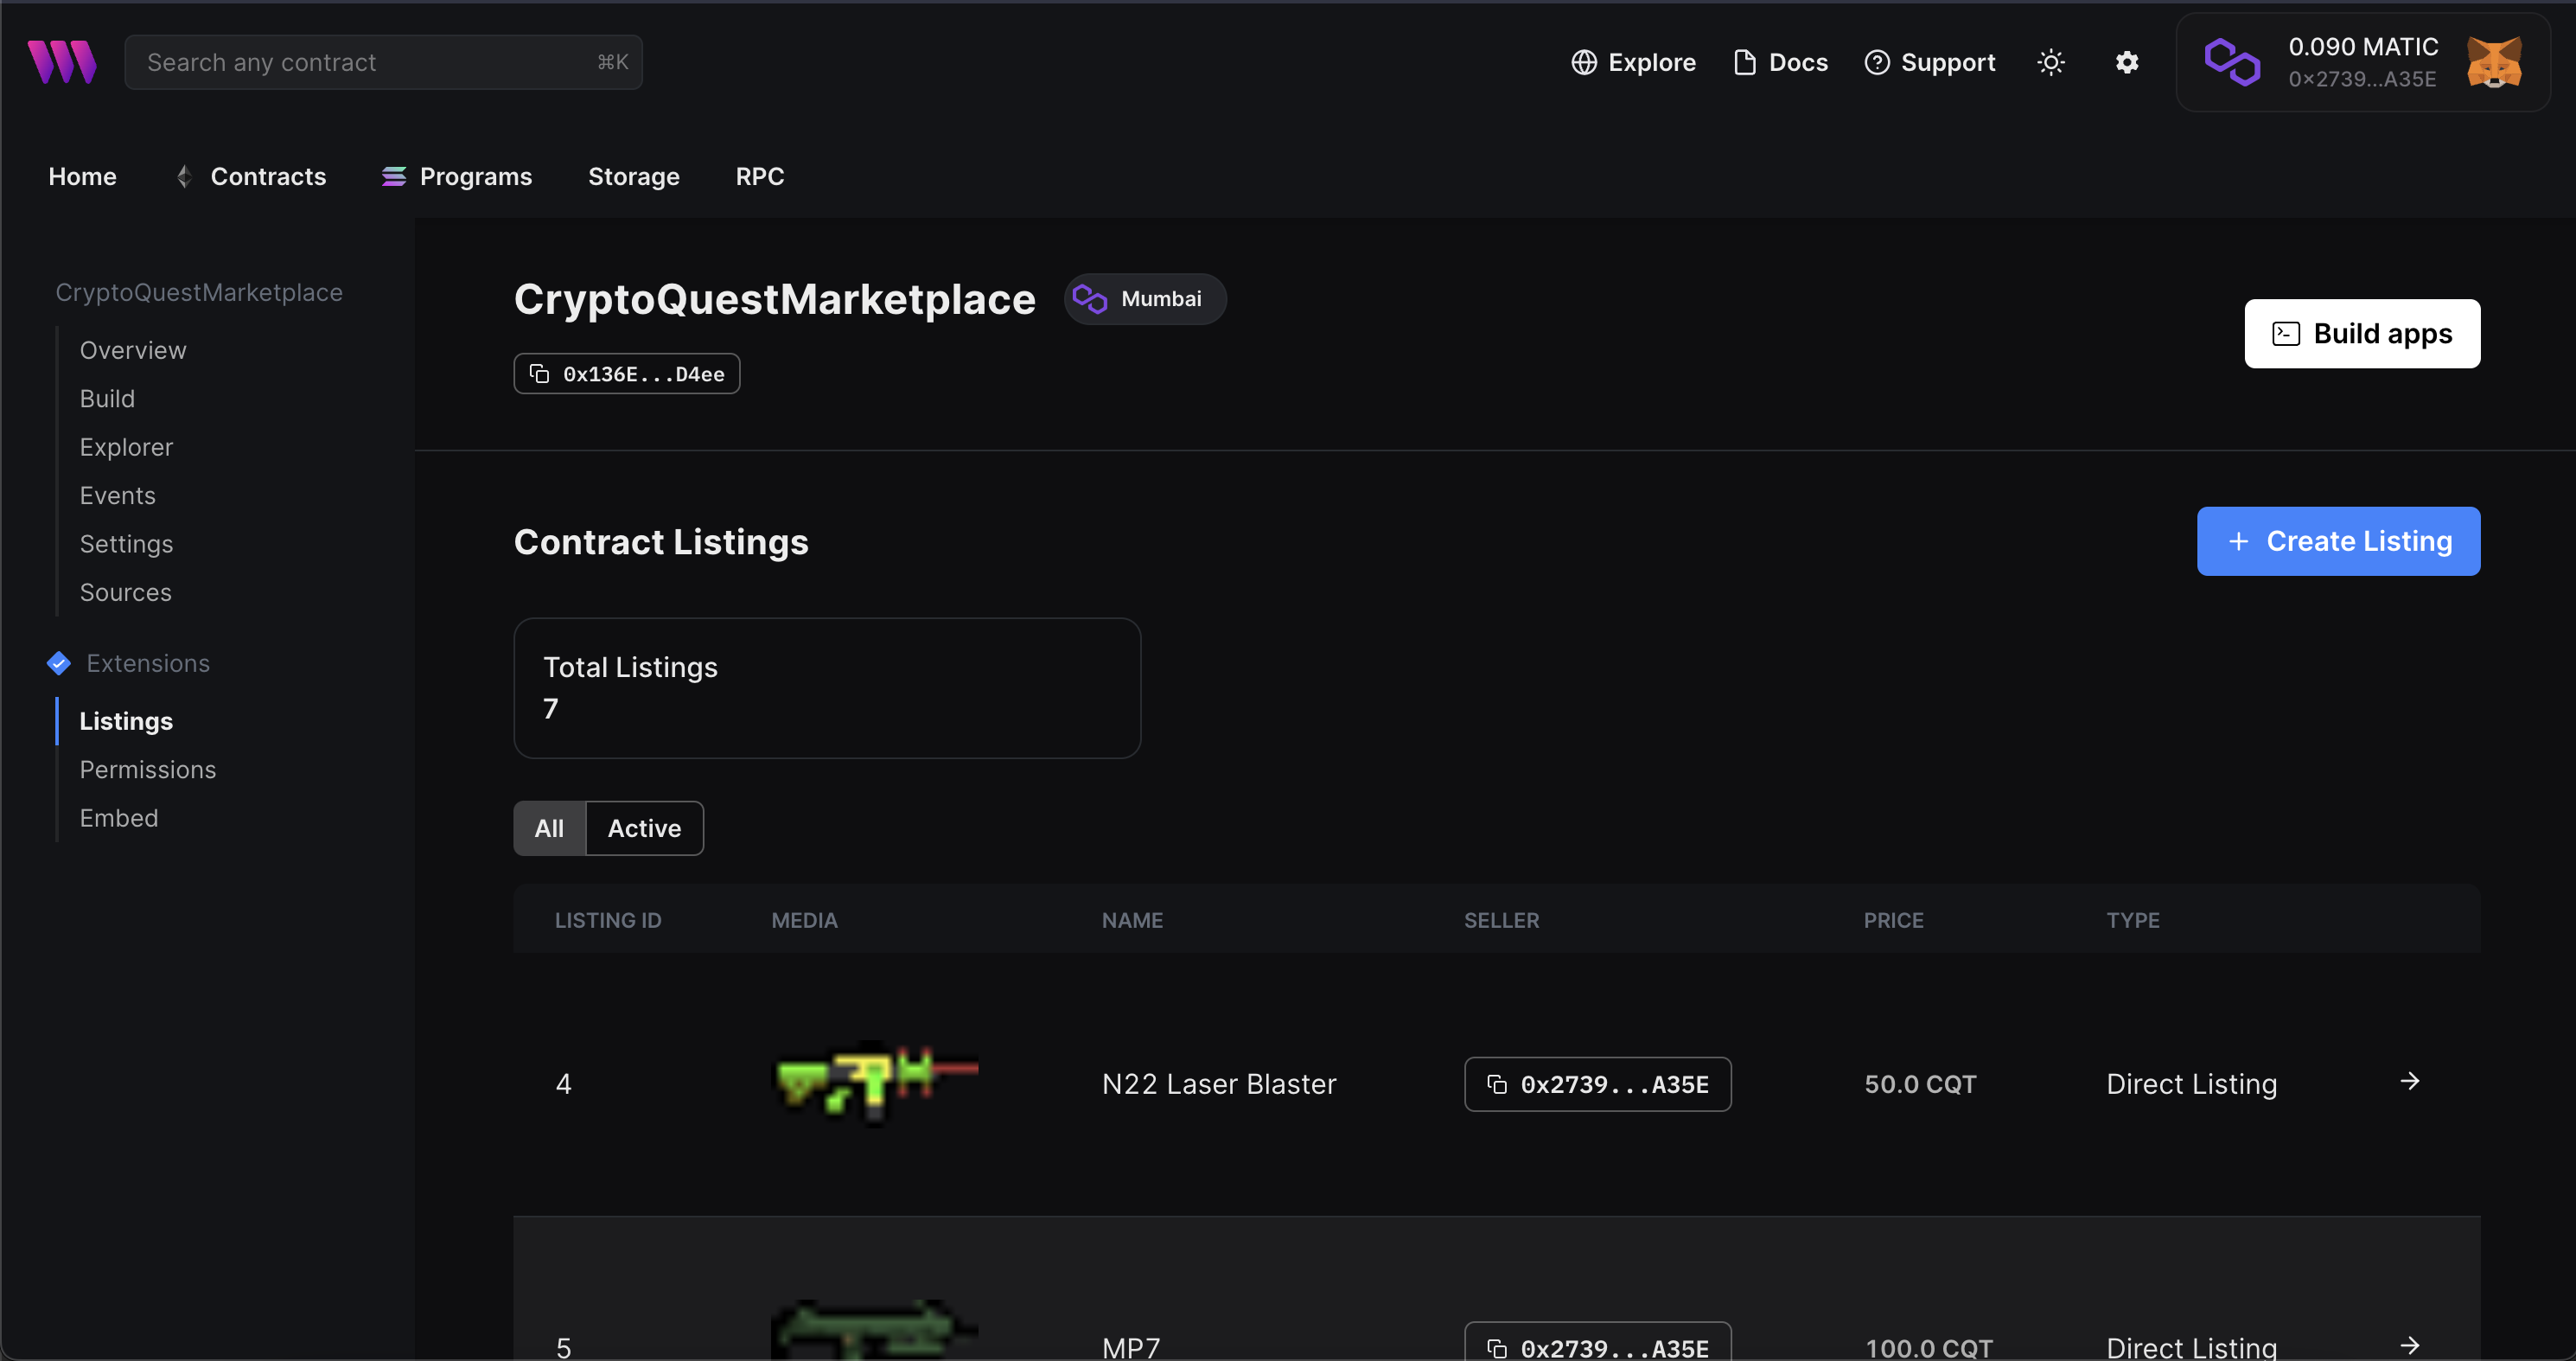Go to the Contracts tab
2576x1361 pixels.
pos(252,176)
